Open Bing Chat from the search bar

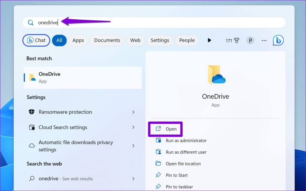tap(36, 40)
